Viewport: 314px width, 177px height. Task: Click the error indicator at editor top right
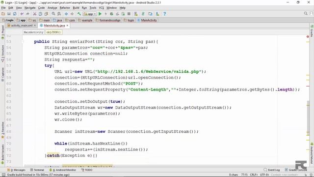point(308,36)
